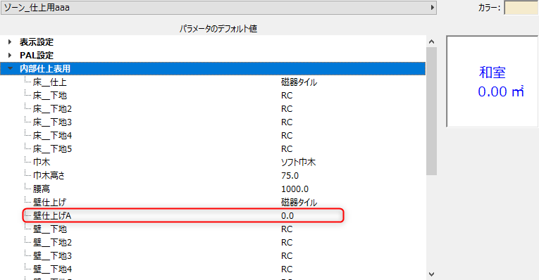The width and height of the screenshot is (539, 280).
Task: Edit the 腰高 value 1000.0
Action: (x=295, y=189)
